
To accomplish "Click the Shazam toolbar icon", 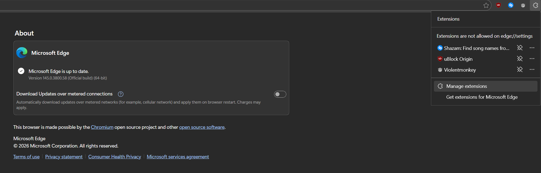I will (x=511, y=5).
